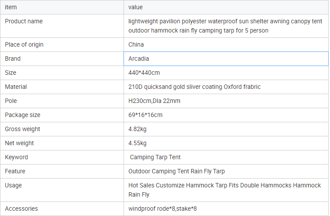
Task: Select the 4.82kg gross weight value
Action: click(137, 129)
